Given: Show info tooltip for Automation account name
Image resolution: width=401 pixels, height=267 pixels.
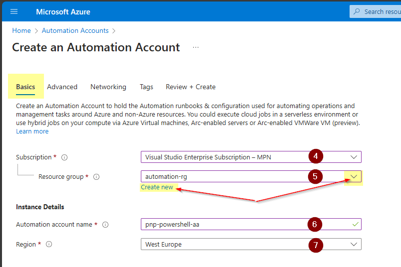Looking at the screenshot, I should 105,225.
